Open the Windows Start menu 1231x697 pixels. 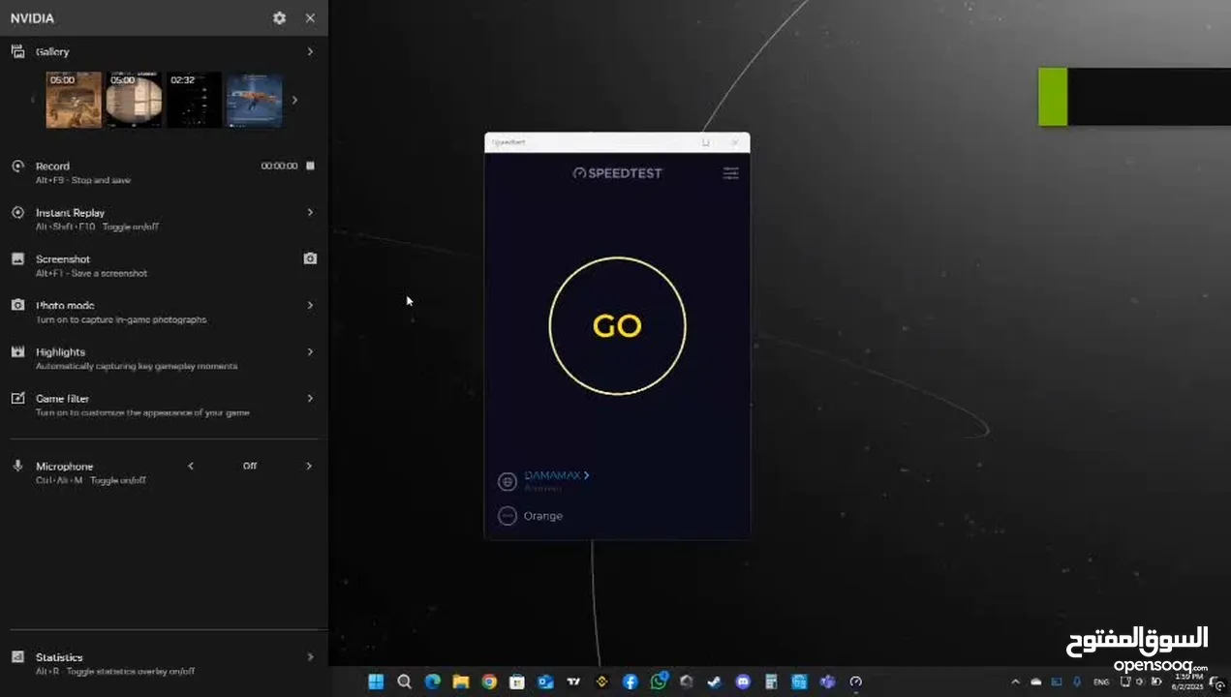point(376,682)
